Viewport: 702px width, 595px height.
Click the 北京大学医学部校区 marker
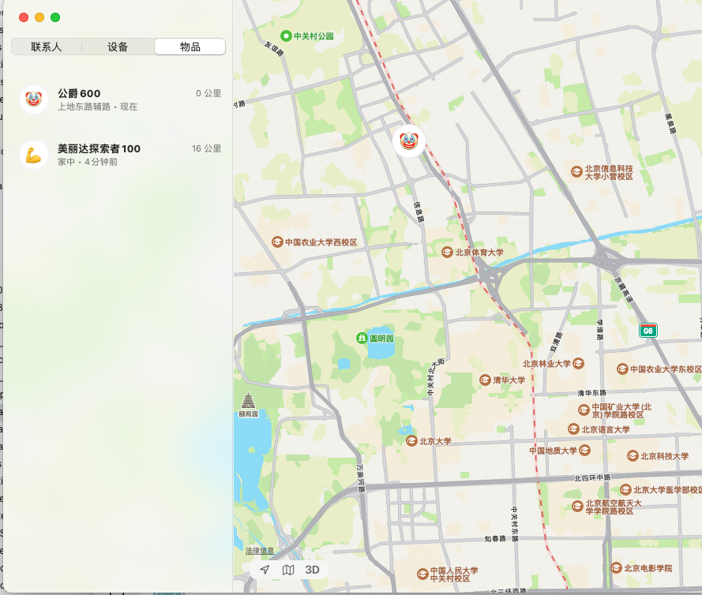(625, 490)
